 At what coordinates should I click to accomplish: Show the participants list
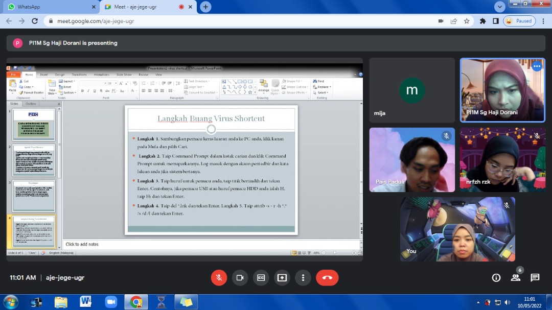[515, 278]
